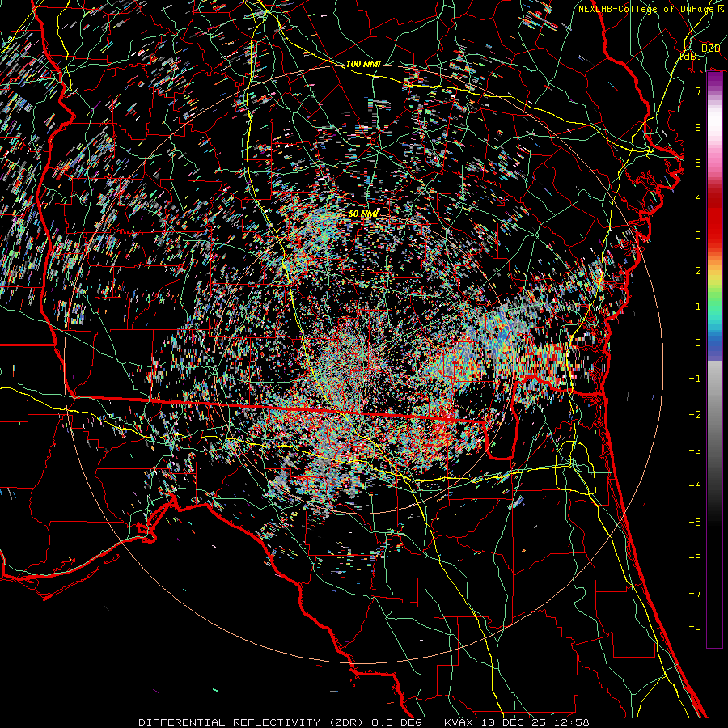
Task: Click the scale tick label 6
Action: (698, 127)
